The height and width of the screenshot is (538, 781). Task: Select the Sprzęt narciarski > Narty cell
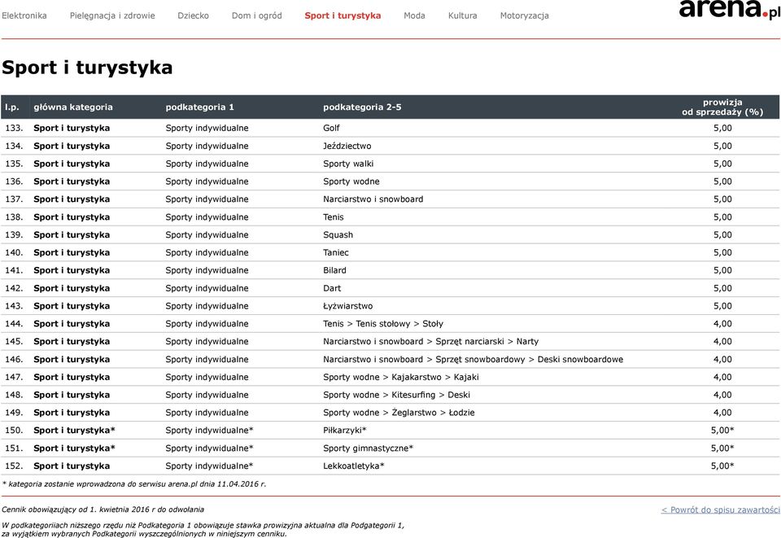(x=431, y=342)
